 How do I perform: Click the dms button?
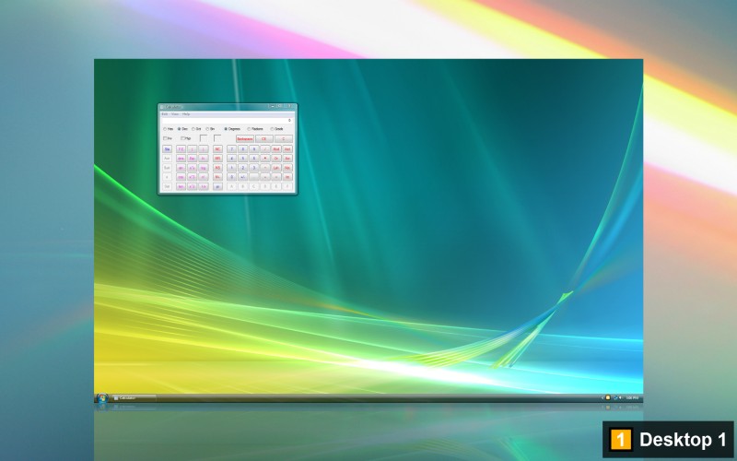(x=181, y=159)
